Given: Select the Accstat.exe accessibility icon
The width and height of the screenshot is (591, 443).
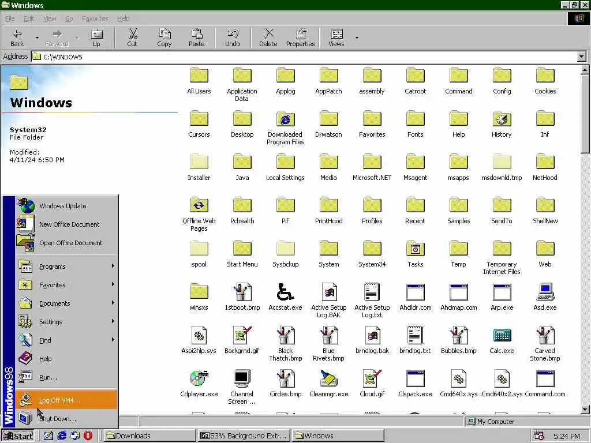Looking at the screenshot, I should [285, 297].
